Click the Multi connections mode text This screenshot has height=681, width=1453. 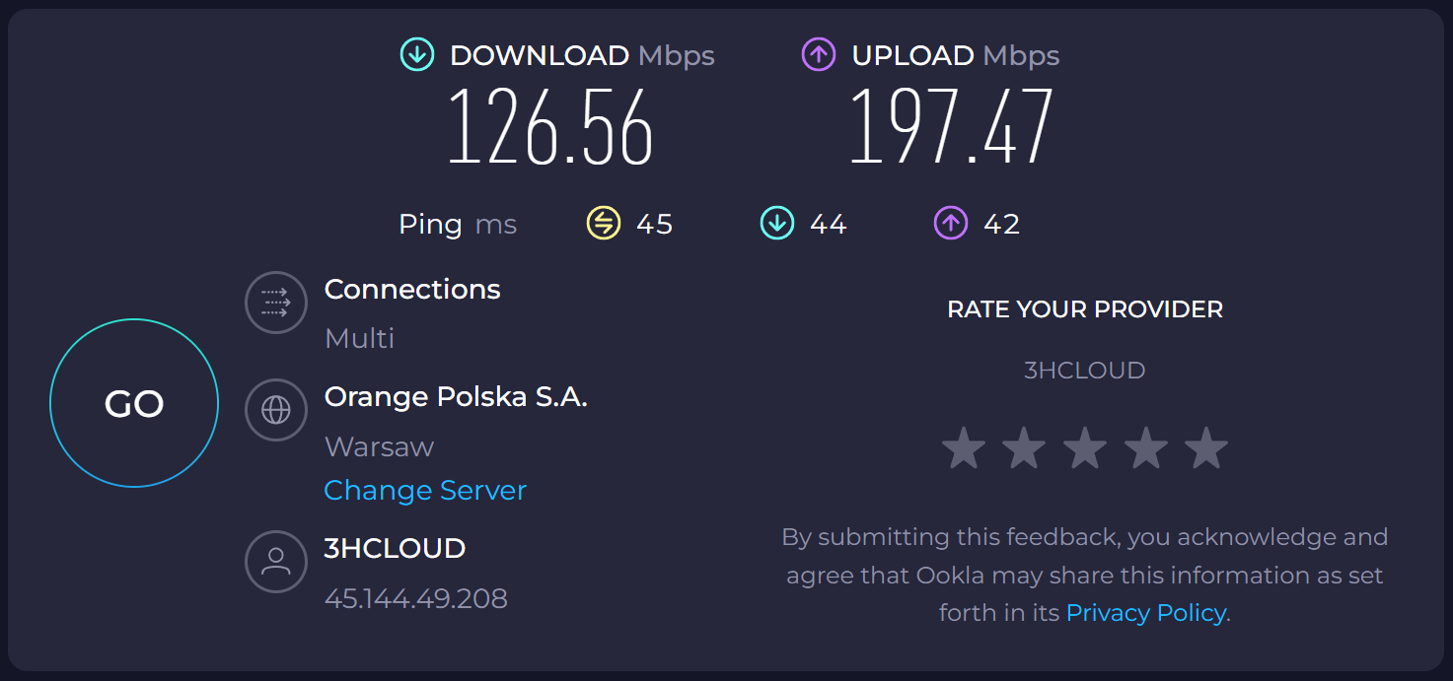[360, 339]
